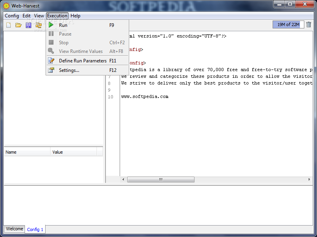Select Run from the Execution menu
Viewport: 317px width, 237px height.
pos(87,25)
